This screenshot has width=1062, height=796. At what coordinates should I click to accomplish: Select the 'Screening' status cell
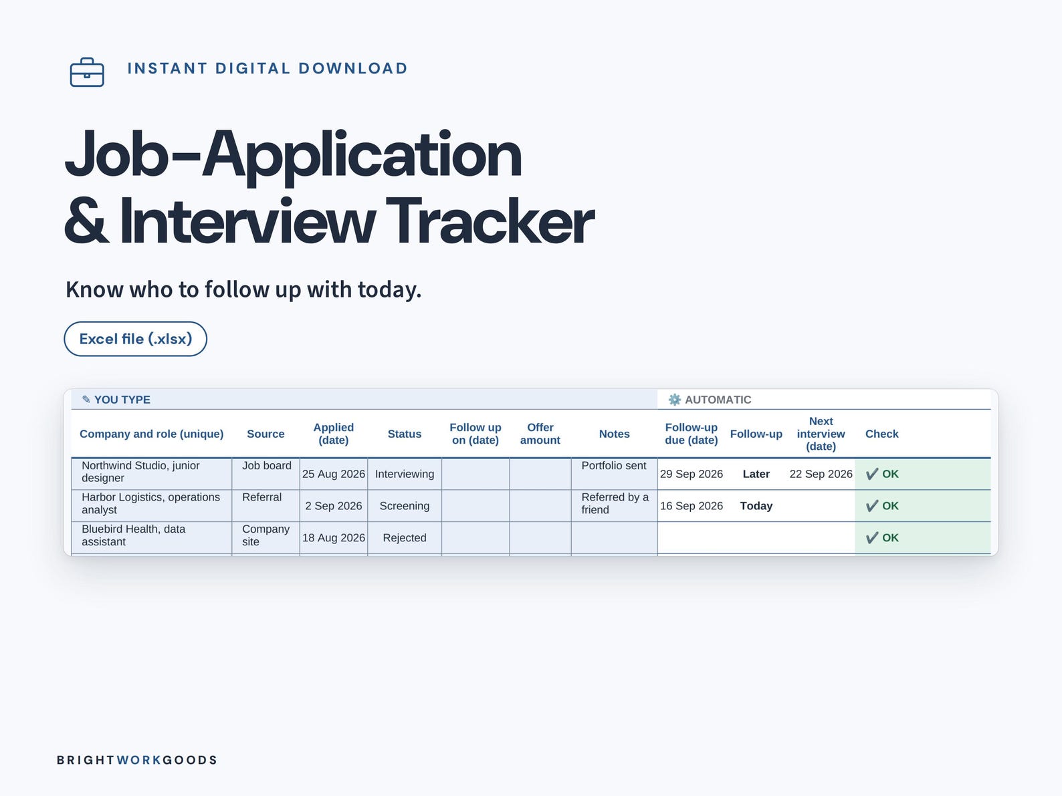pyautogui.click(x=405, y=506)
